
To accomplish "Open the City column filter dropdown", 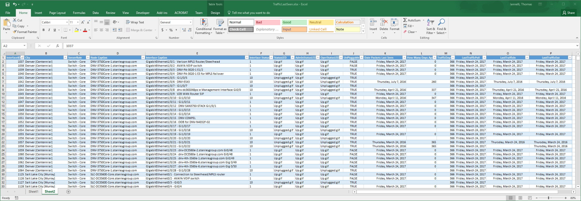I will [65, 58].
